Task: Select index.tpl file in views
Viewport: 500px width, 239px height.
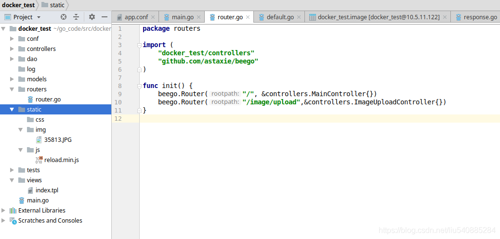Action: (x=47, y=190)
